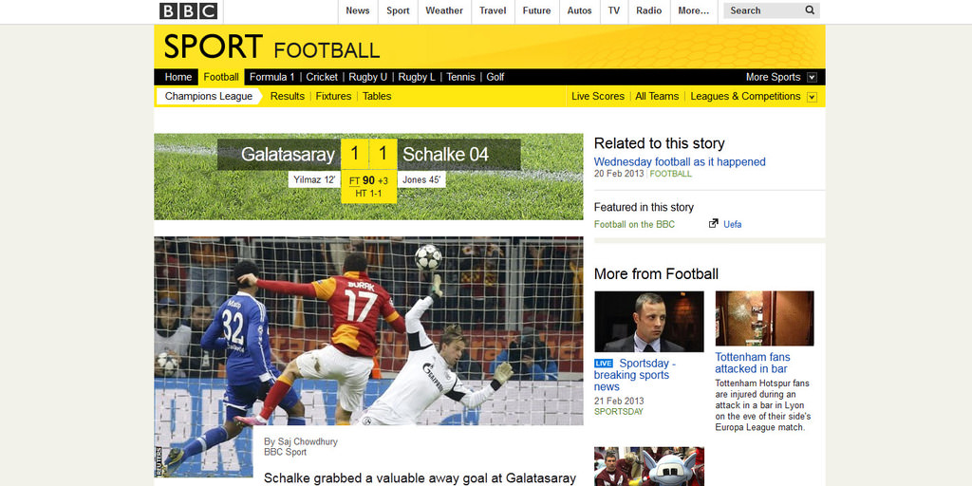Click the More Sports label
The width and height of the screenshot is (972, 486).
[773, 77]
